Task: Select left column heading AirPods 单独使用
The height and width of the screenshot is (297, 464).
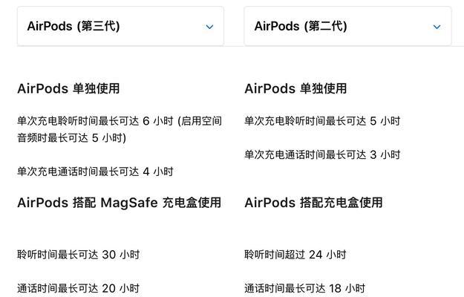Action: (68, 88)
